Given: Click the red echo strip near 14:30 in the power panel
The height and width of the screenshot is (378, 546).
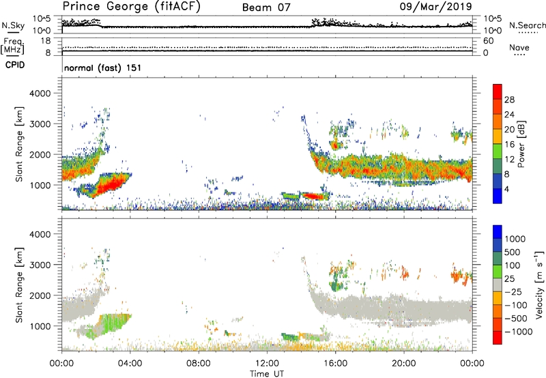Looking at the screenshot, I should click(313, 197).
